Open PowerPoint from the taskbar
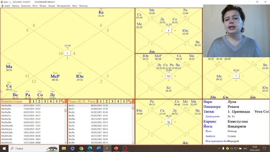 pos(116,148)
